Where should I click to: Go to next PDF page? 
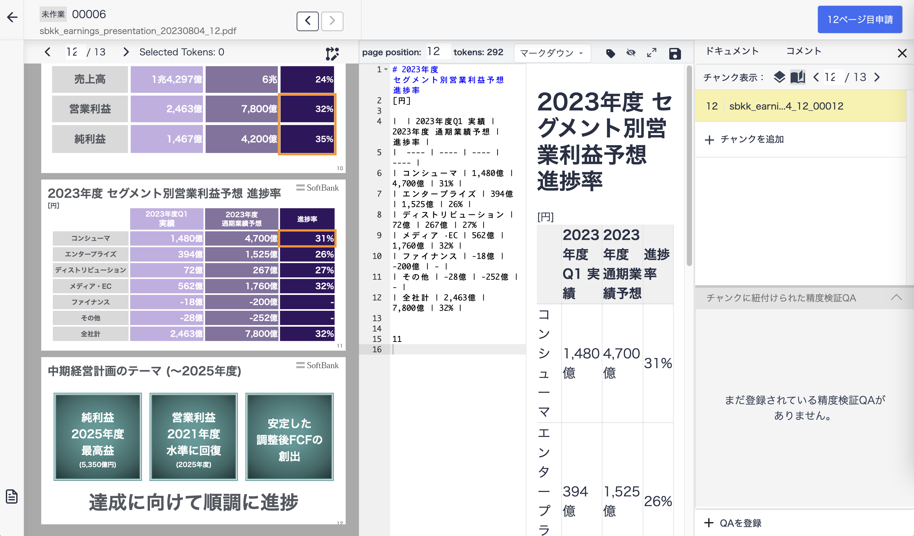point(126,52)
